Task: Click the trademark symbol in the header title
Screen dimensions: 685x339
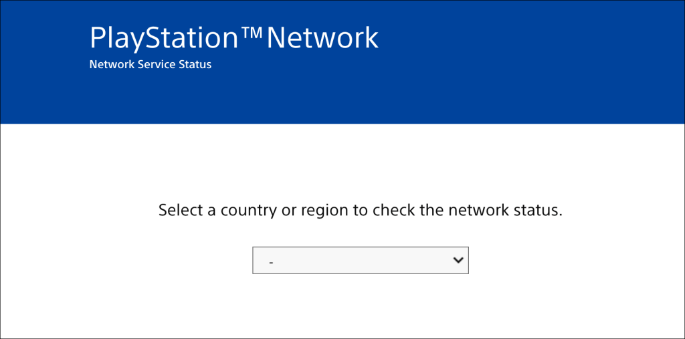Action: coord(252,33)
